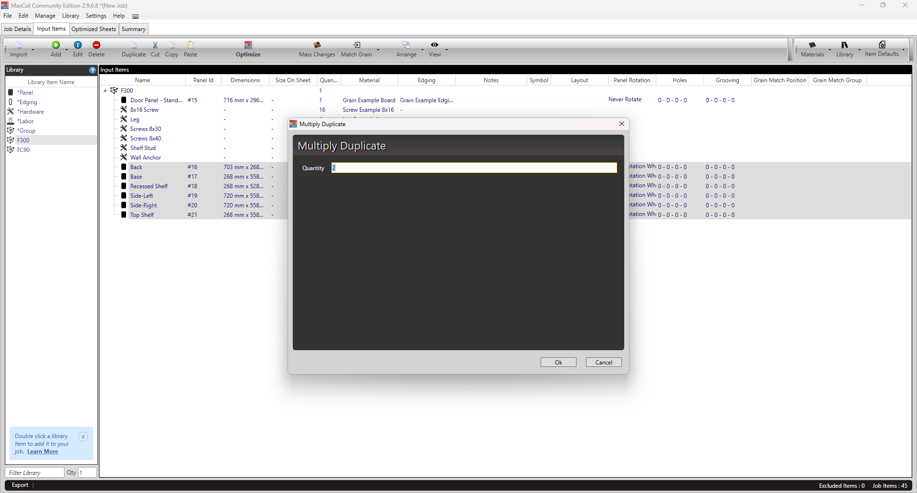Click the Match Grain icon

[357, 45]
